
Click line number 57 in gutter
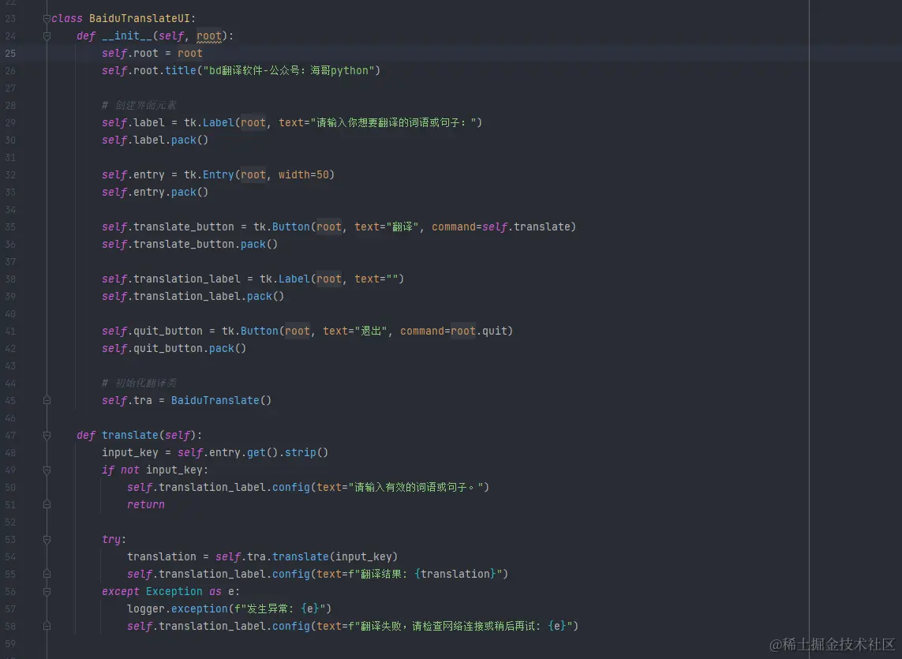(10, 608)
